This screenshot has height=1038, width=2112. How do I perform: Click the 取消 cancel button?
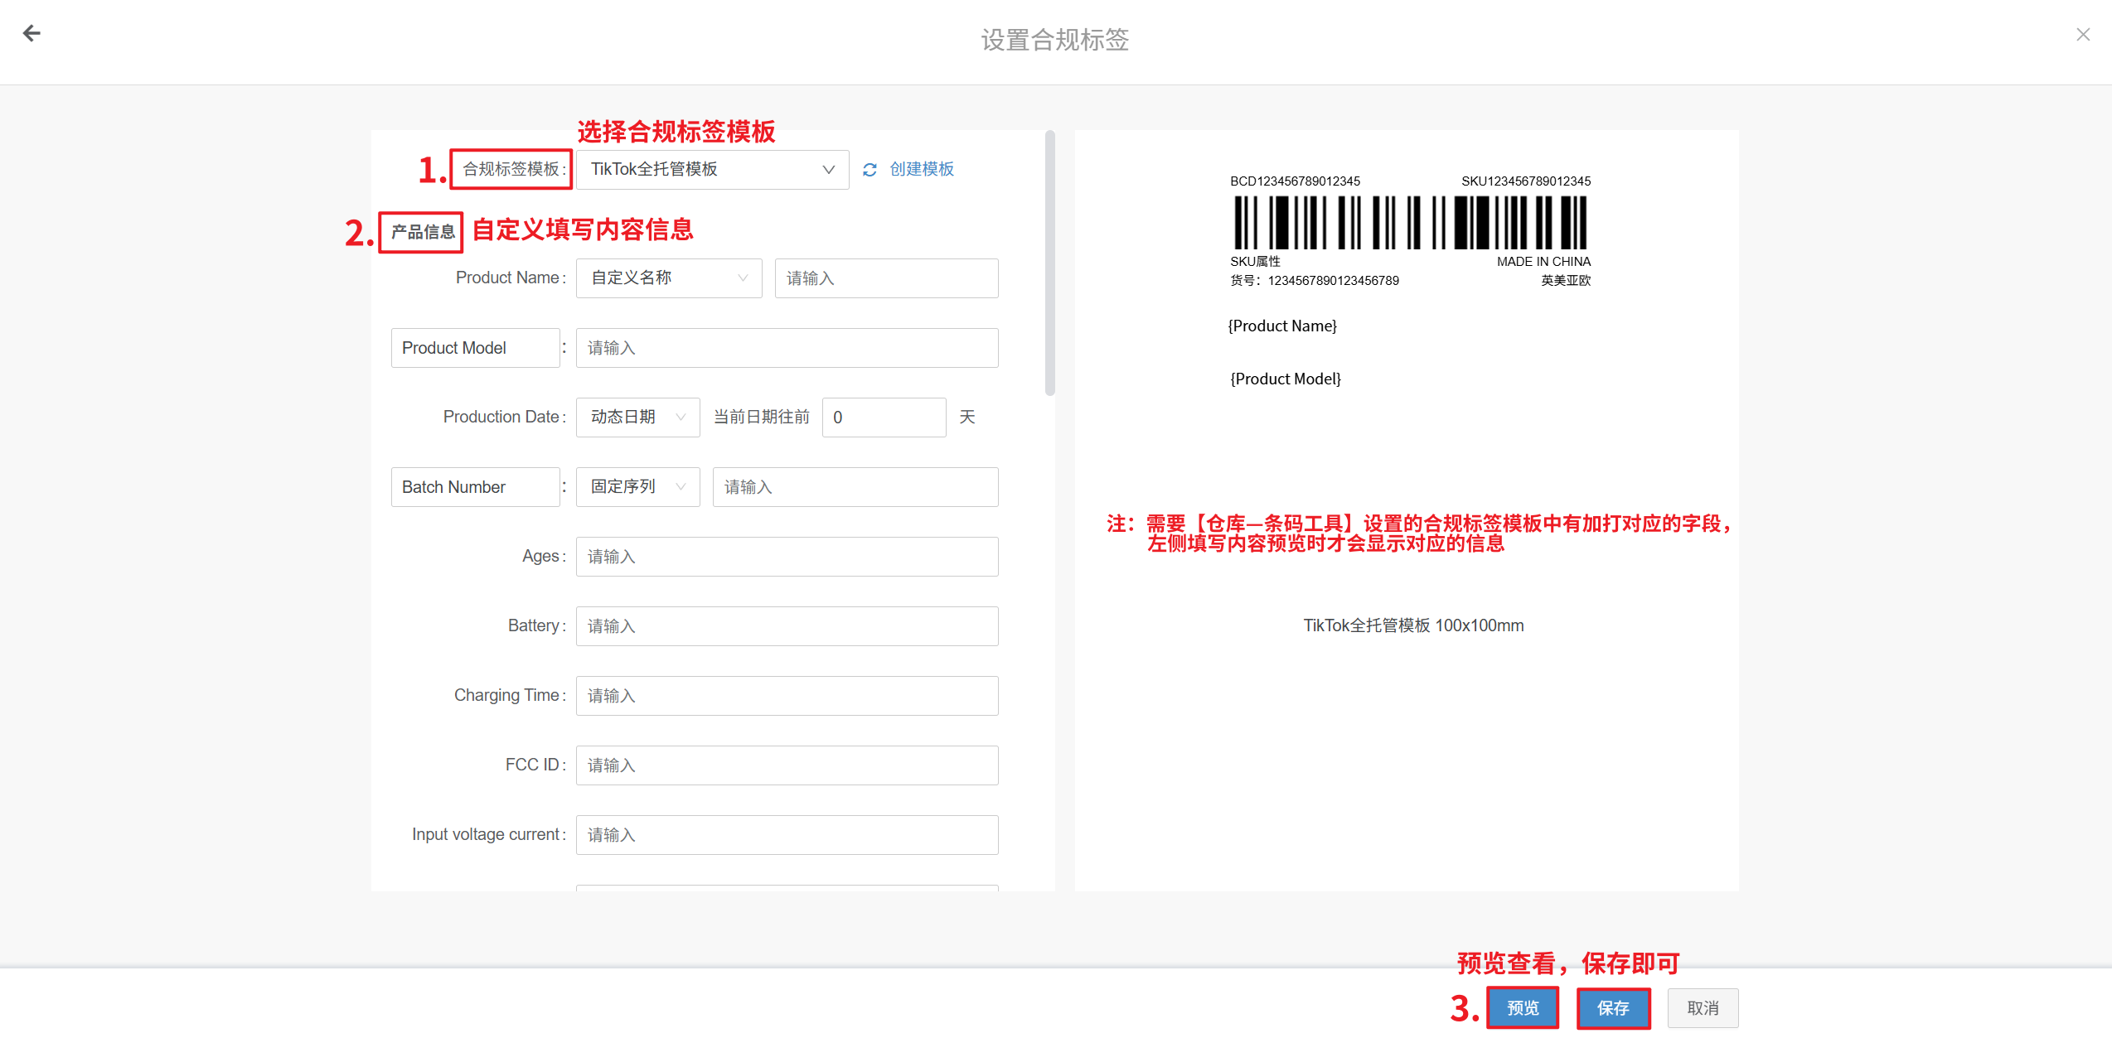[1703, 1008]
